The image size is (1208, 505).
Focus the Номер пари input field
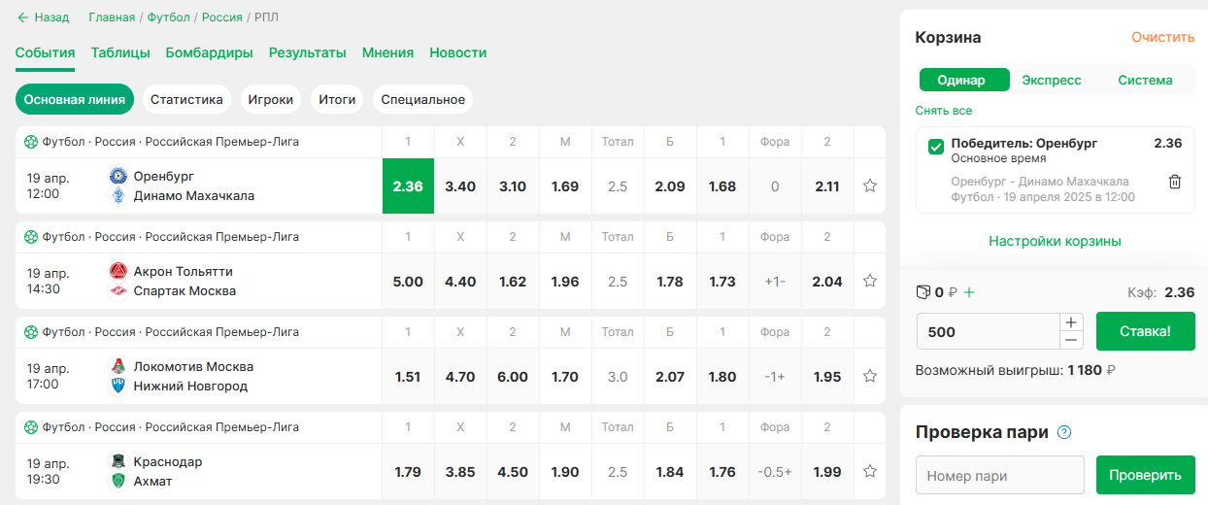coord(1000,476)
